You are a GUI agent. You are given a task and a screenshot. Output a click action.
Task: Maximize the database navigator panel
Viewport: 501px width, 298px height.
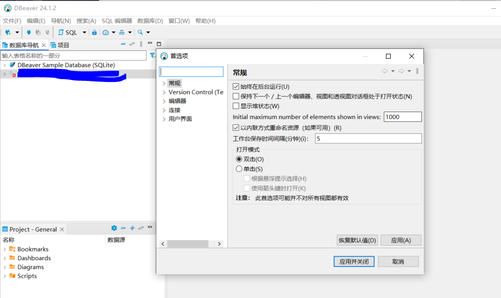pyautogui.click(x=159, y=44)
